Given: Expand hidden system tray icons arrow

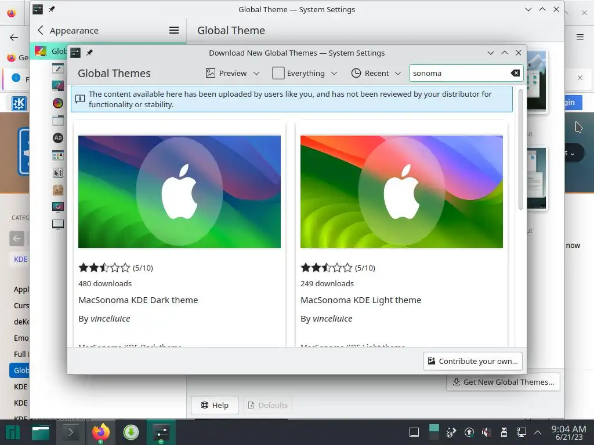Looking at the screenshot, I should (x=538, y=432).
